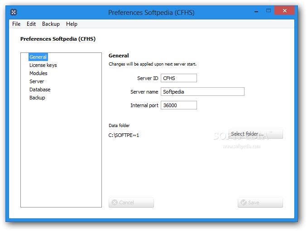Click the Server name field containing Softpedia
307x231 pixels.
click(202, 91)
